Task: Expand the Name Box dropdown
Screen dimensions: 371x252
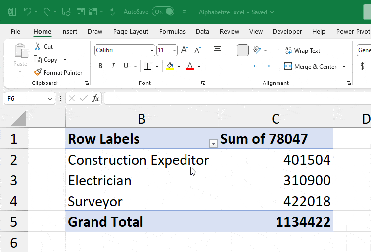Action: tap(49, 99)
